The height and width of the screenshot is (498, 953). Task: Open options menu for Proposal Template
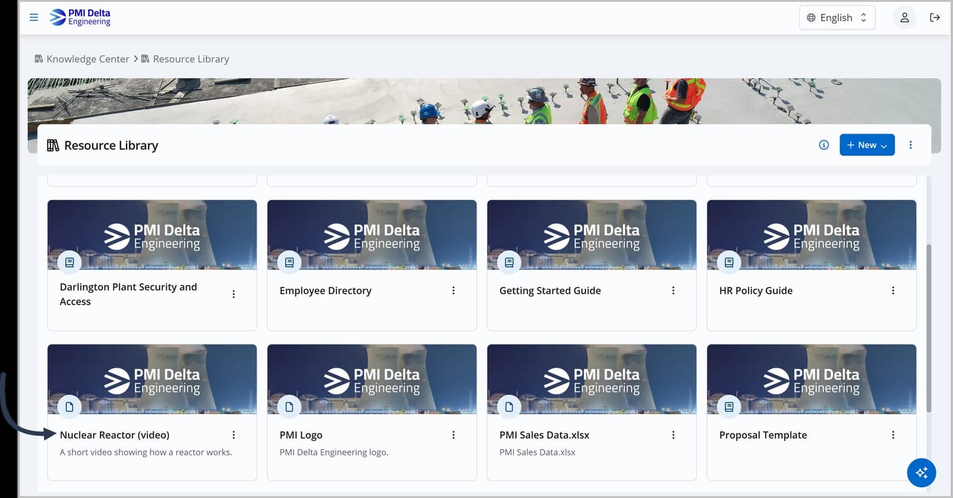click(x=893, y=435)
